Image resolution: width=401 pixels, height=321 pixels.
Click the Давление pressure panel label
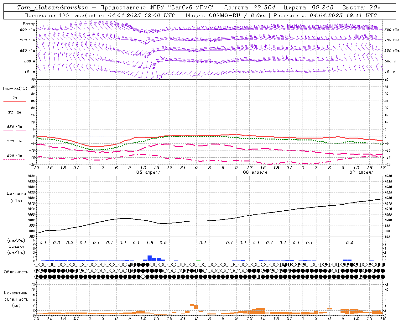coord(16,194)
